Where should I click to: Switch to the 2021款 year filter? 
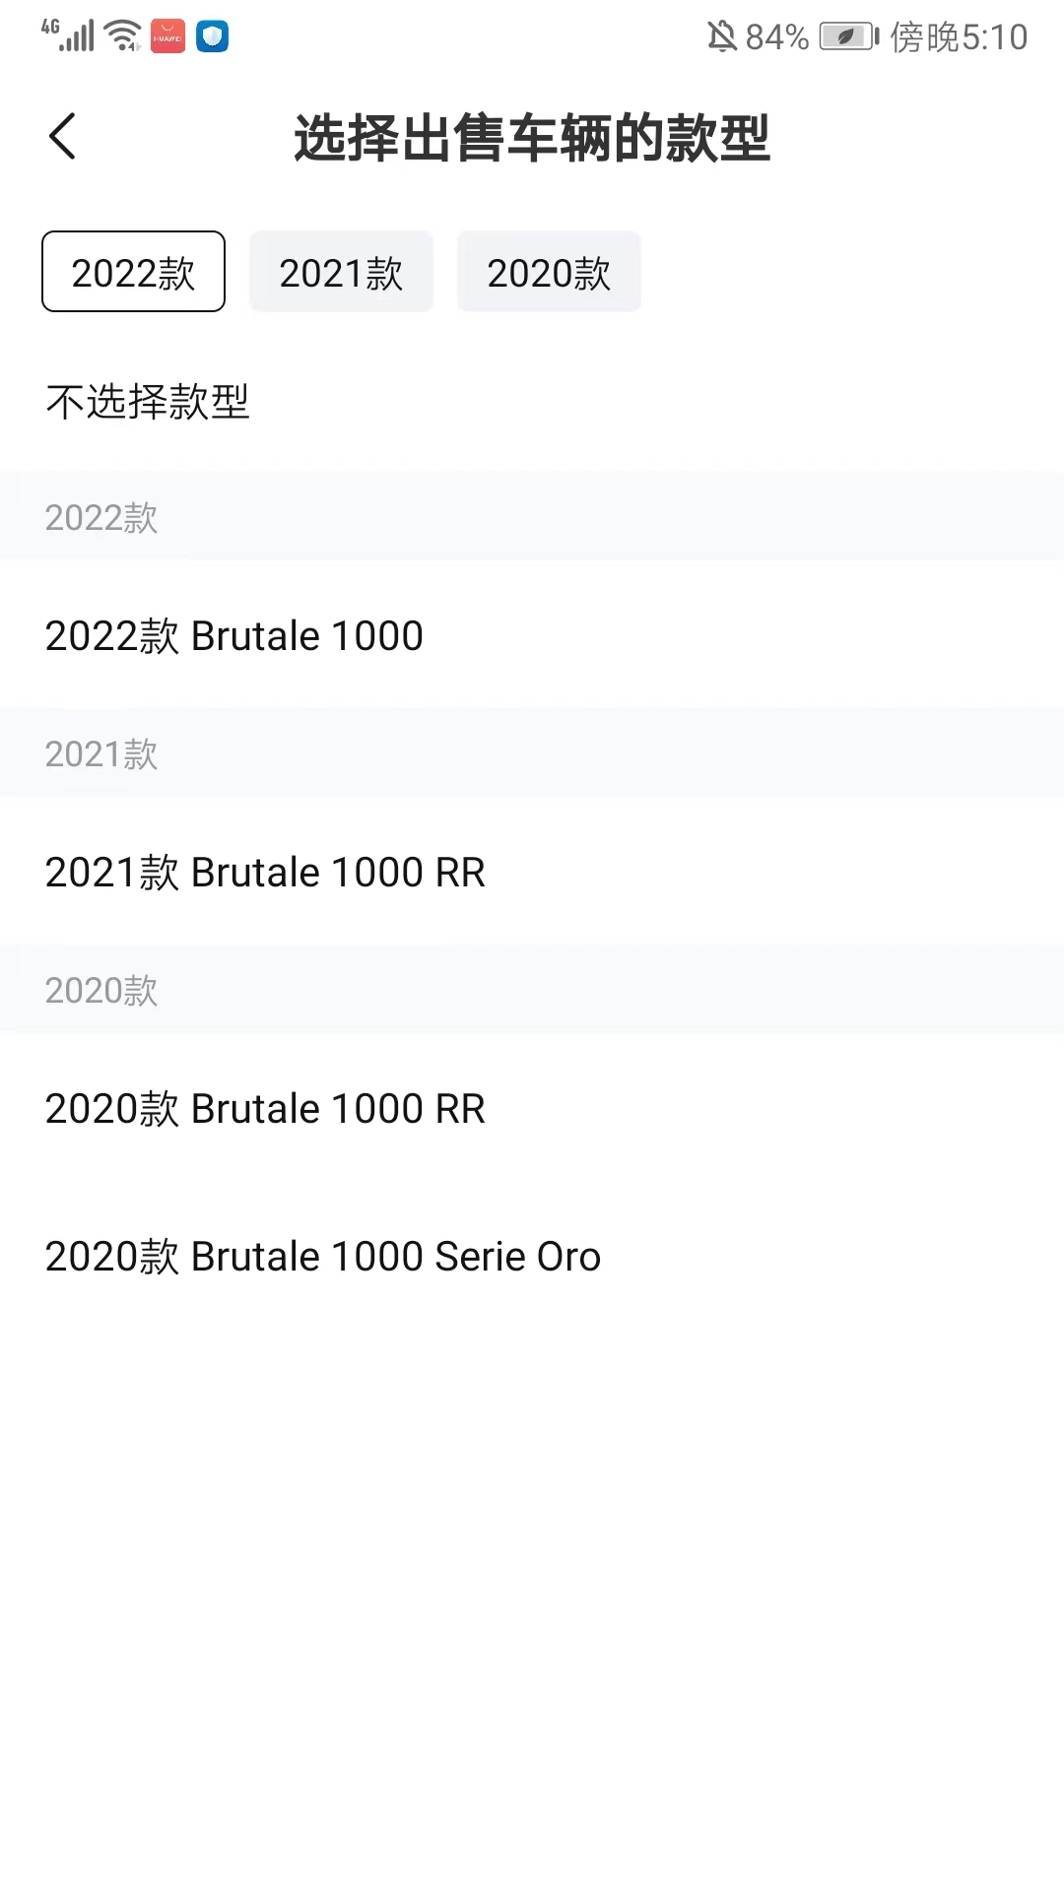click(x=341, y=272)
